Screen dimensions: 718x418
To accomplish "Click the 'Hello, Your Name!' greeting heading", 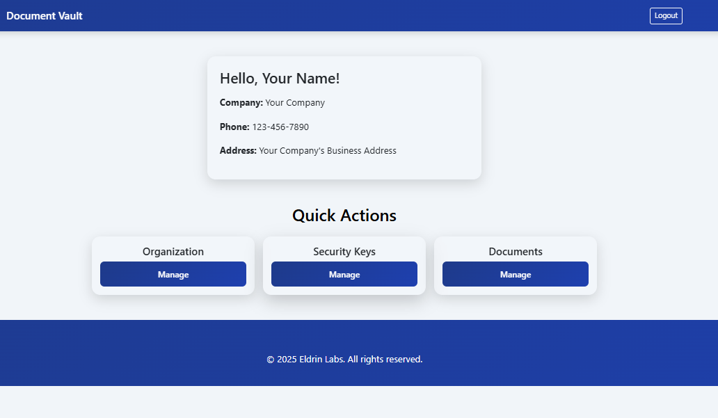I will [x=280, y=79].
